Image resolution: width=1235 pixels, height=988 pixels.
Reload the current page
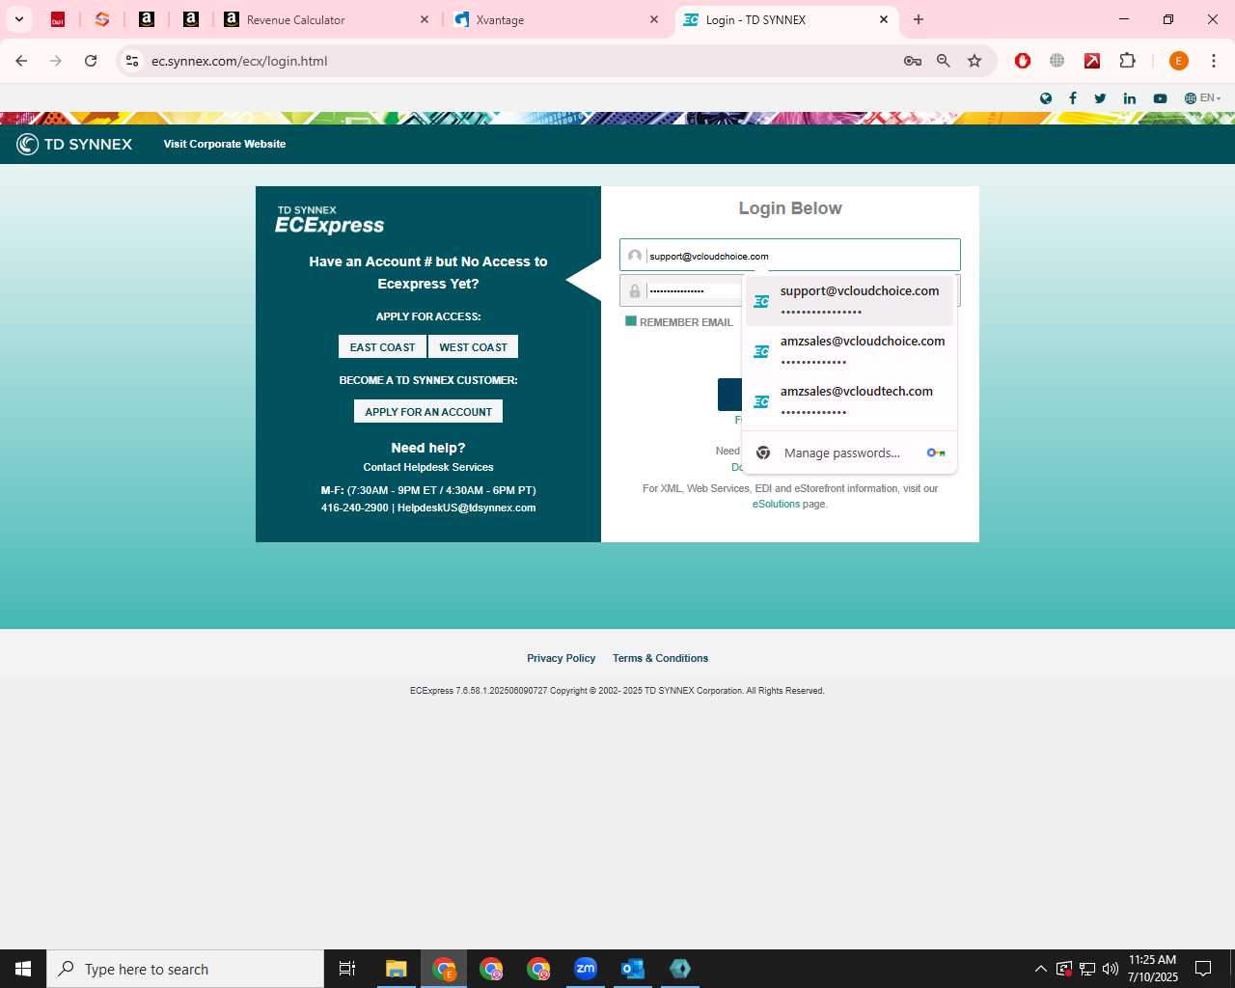[91, 61]
